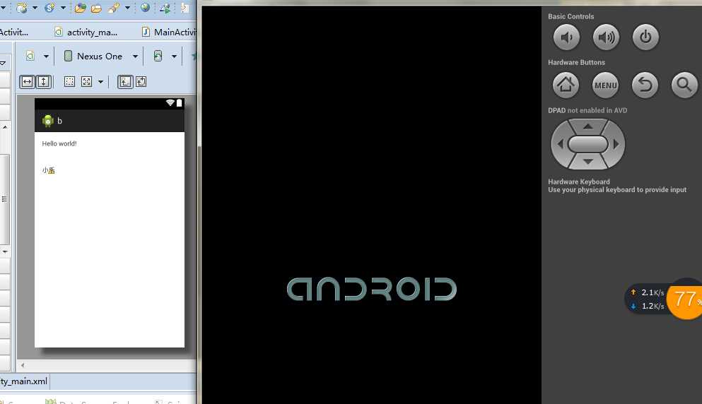The width and height of the screenshot is (702, 404).
Task: Click the Run External Tools icon
Action: (165, 8)
